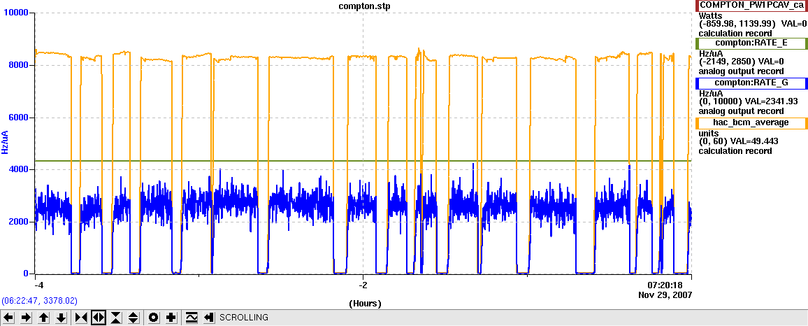This screenshot has height=326, width=808.
Task: Click the -2 x-axis tick label
Action: [363, 285]
